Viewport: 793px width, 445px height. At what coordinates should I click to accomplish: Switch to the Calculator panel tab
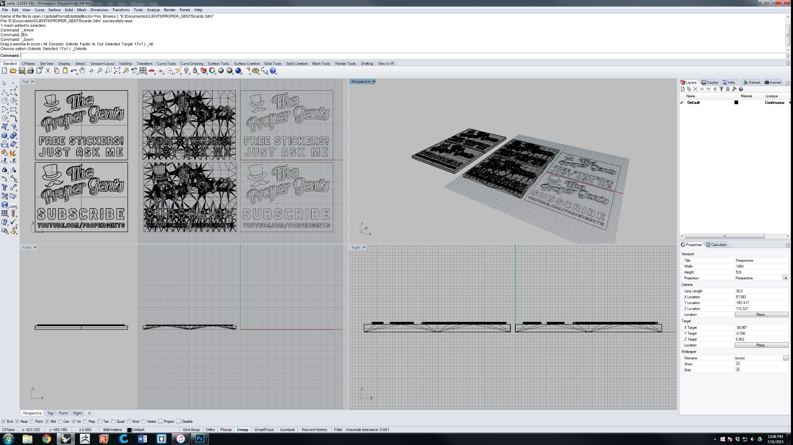pos(717,245)
